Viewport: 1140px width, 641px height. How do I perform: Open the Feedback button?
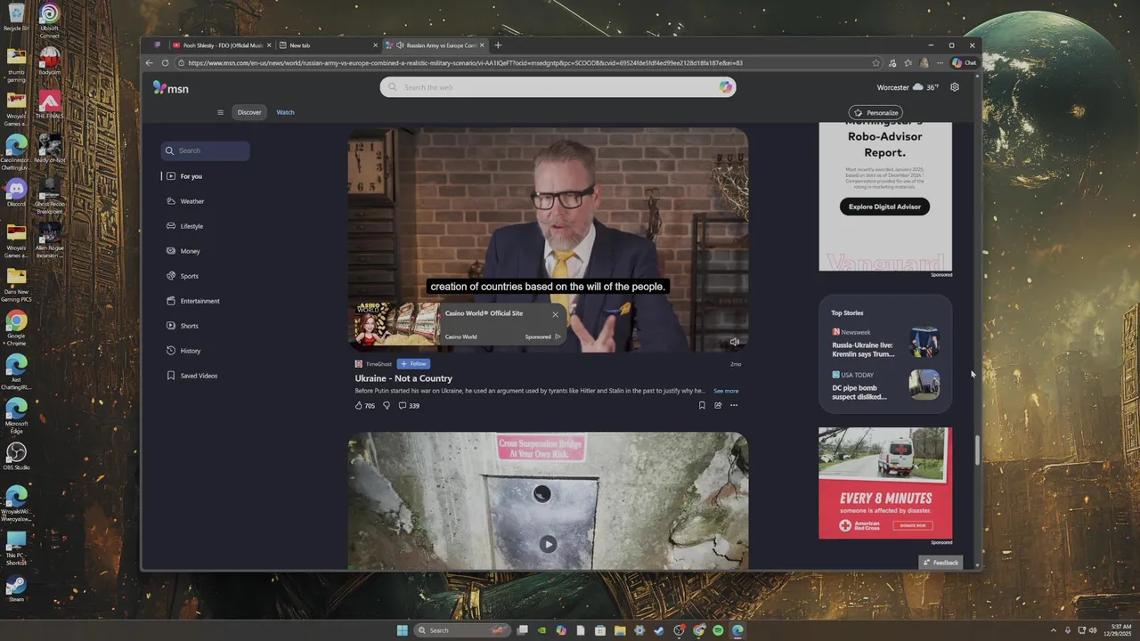tap(940, 563)
